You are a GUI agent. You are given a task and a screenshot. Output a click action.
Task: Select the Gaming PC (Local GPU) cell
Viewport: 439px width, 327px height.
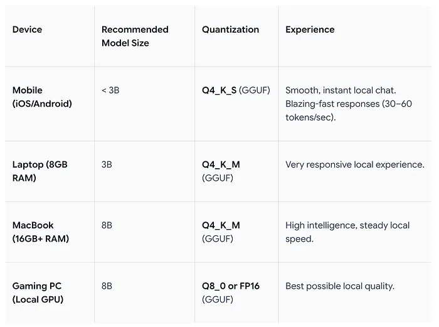pos(38,292)
